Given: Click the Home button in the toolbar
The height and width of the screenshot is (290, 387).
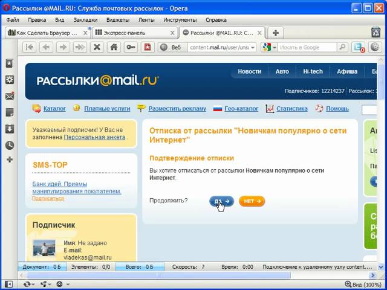Looking at the screenshot, I should (112, 47).
